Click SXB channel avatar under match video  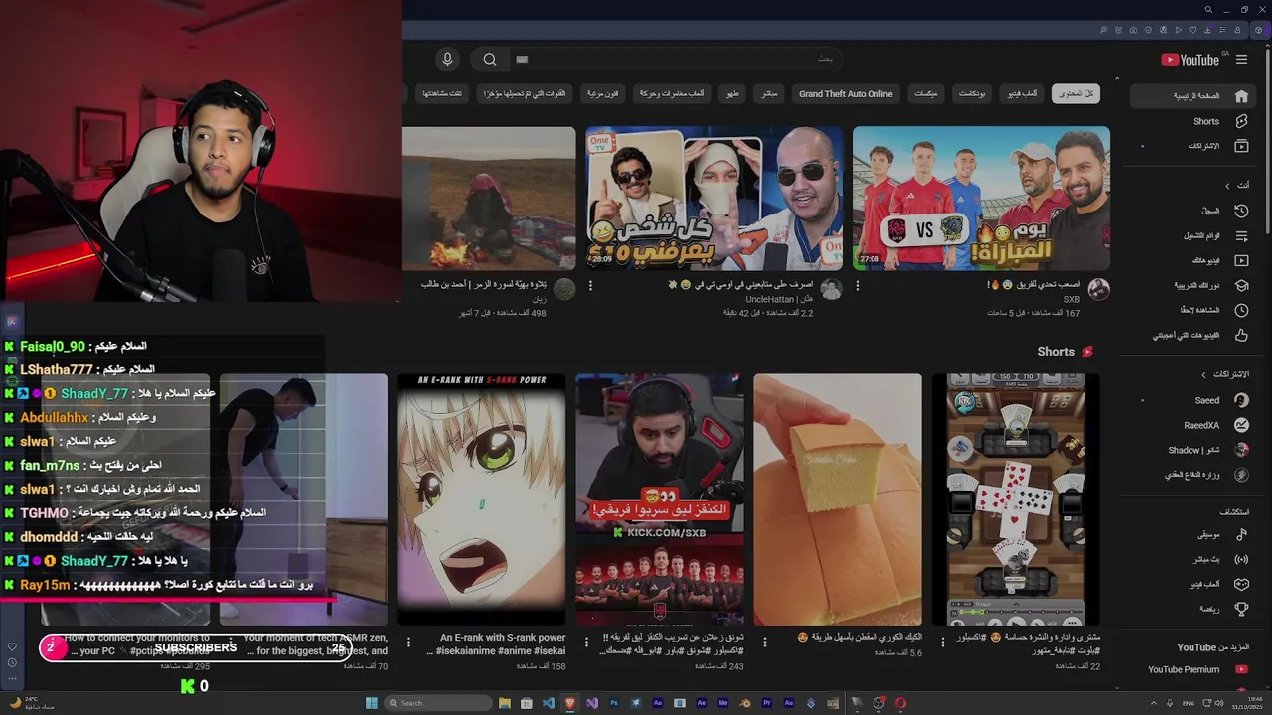click(x=1098, y=289)
